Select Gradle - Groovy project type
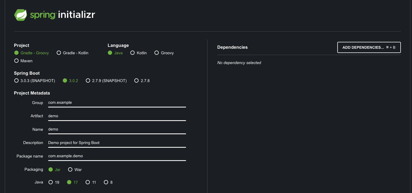This screenshot has width=412, height=193. [x=32, y=53]
